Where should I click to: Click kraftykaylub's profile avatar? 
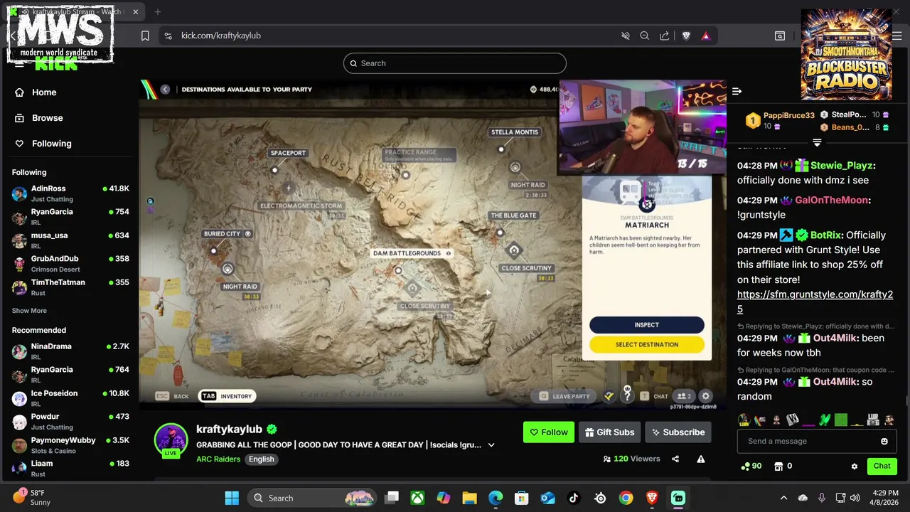[171, 439]
